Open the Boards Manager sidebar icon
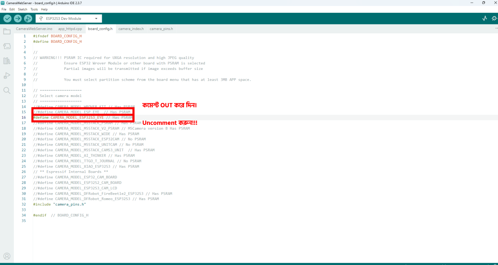 pos(7,46)
